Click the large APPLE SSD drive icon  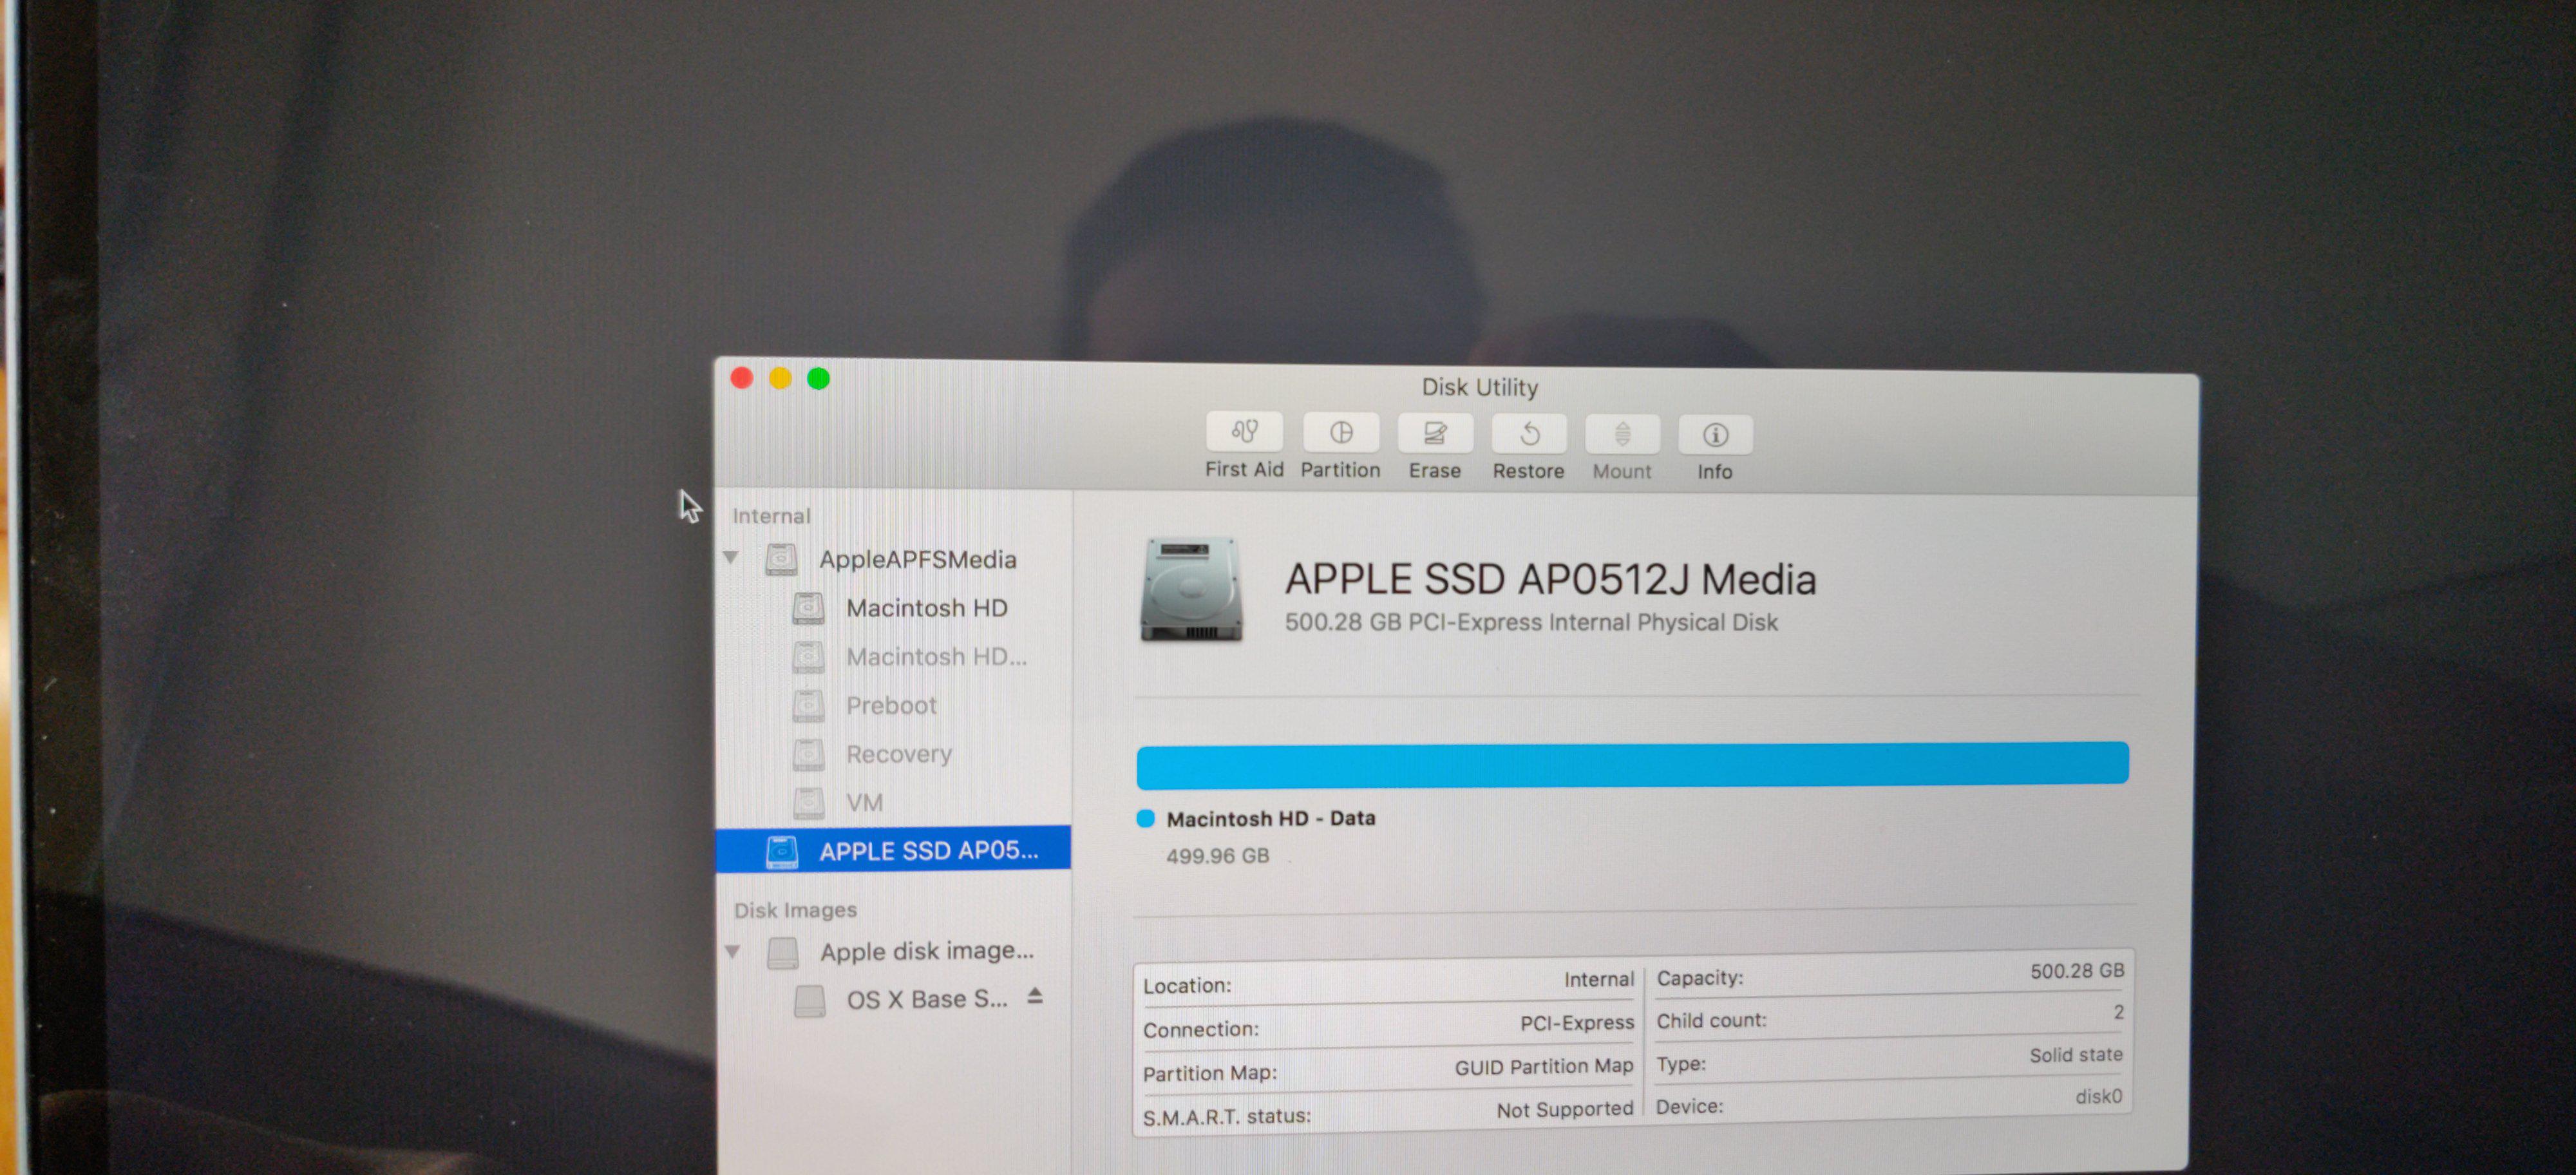point(1191,589)
